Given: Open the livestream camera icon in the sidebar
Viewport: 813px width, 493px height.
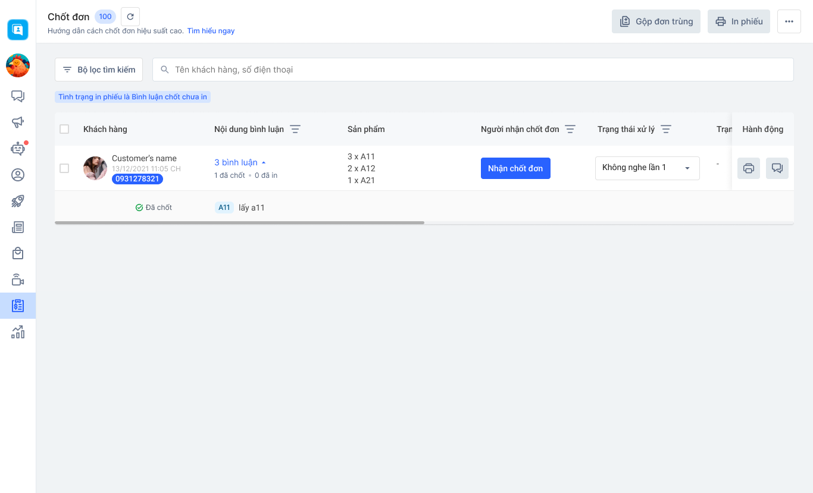Looking at the screenshot, I should pos(18,280).
